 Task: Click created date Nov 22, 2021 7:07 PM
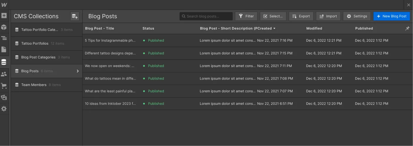[x=275, y=91]
